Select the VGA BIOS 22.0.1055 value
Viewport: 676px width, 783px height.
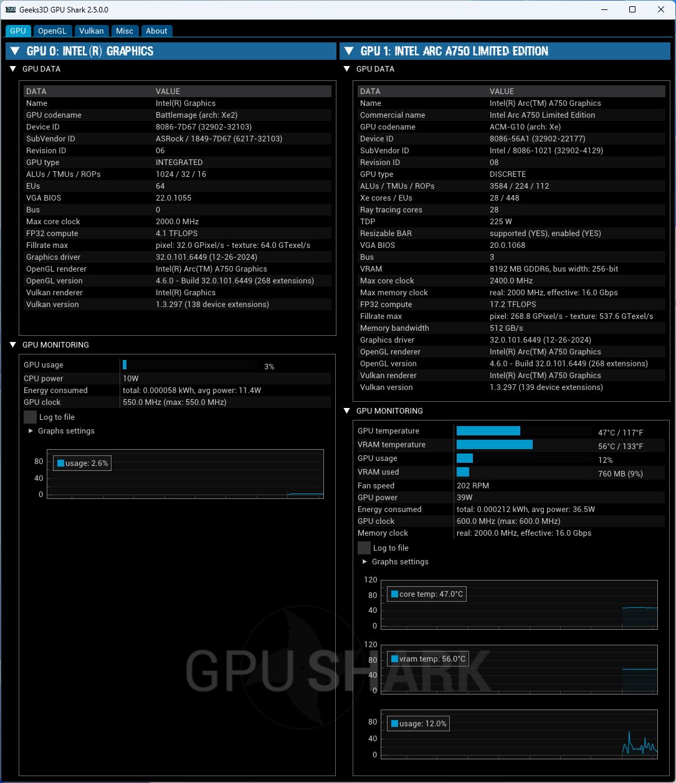click(x=173, y=198)
